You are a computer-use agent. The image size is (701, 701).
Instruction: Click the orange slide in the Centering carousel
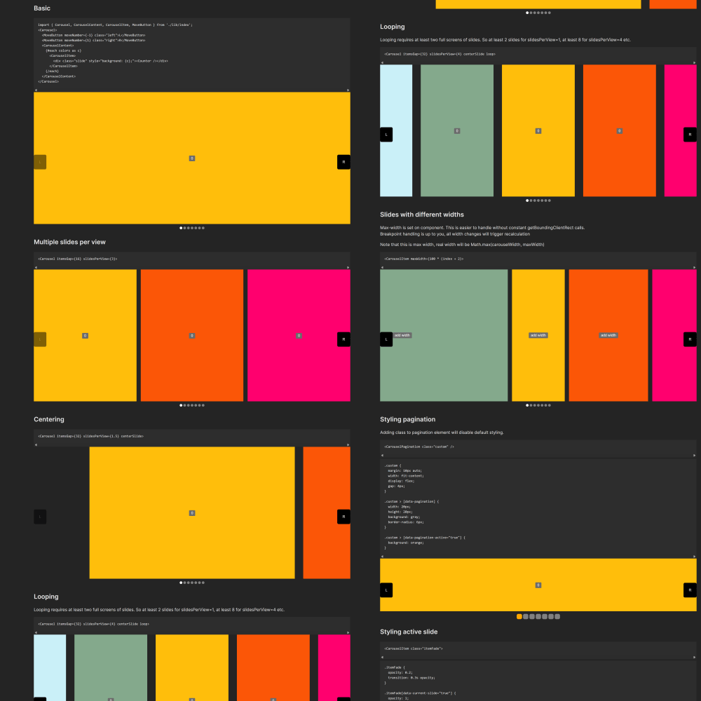[x=326, y=512]
